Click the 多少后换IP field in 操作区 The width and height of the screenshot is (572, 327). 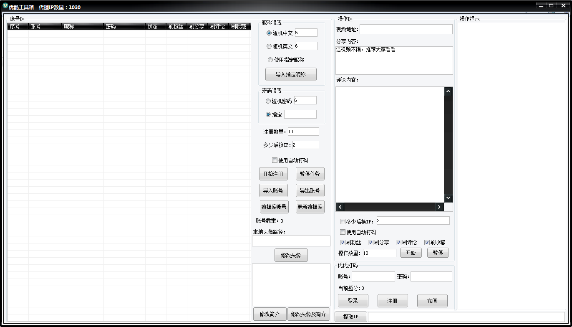click(413, 221)
